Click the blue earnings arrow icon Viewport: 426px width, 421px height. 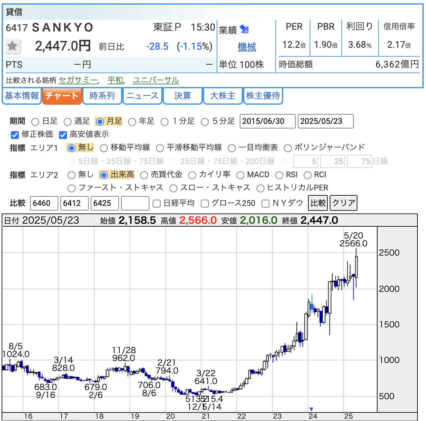(244, 29)
